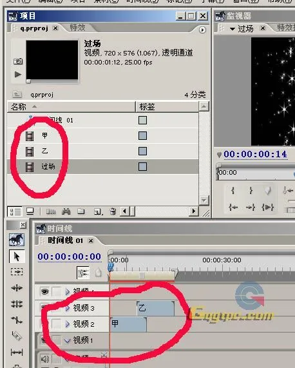The image size is (295, 368).
Task: Sort by 名称 column header
Action: coord(71,107)
